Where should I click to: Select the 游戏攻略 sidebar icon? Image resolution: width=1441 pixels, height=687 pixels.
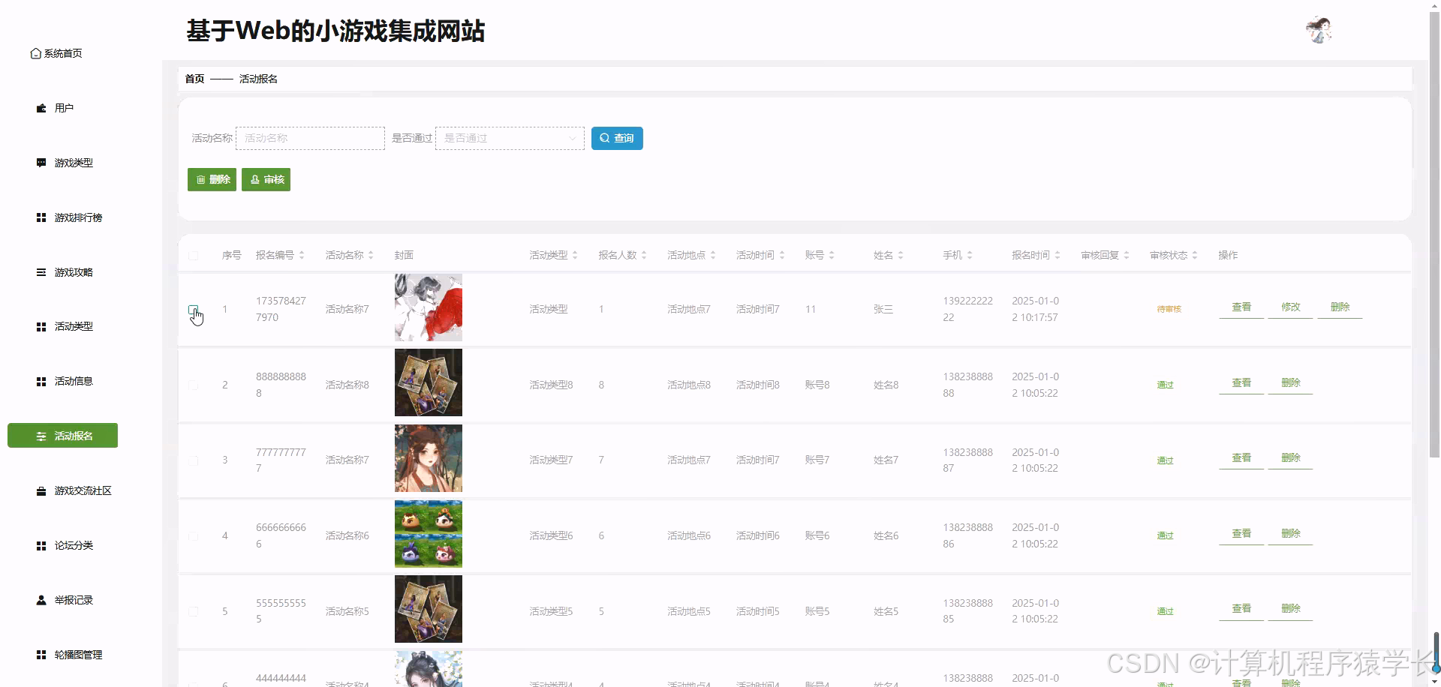coord(41,272)
